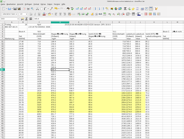Screen dimensions: 184x139
Task: Select the Fenster menu
Action: [x=57, y=4]
